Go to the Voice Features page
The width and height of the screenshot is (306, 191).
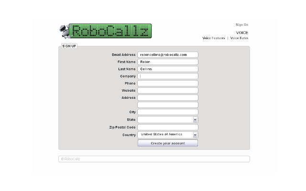click(x=214, y=38)
